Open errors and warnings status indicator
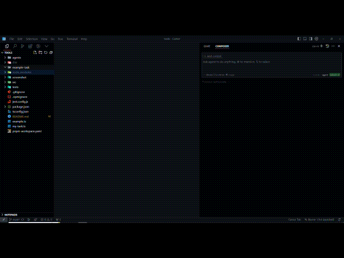Viewport: 344px width, 258px height. [x=46, y=219]
